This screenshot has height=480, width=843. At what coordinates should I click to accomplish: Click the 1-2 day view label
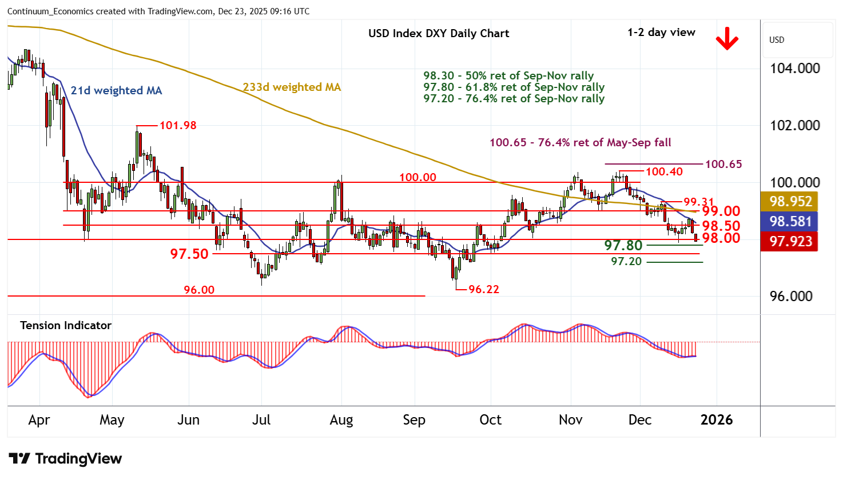[661, 33]
